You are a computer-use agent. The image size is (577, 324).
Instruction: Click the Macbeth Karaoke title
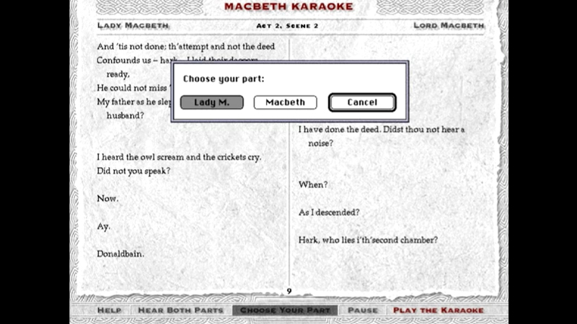288,6
